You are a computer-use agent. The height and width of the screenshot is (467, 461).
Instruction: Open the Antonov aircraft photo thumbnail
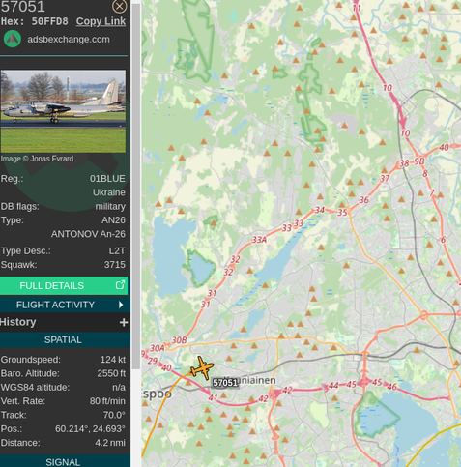point(63,111)
